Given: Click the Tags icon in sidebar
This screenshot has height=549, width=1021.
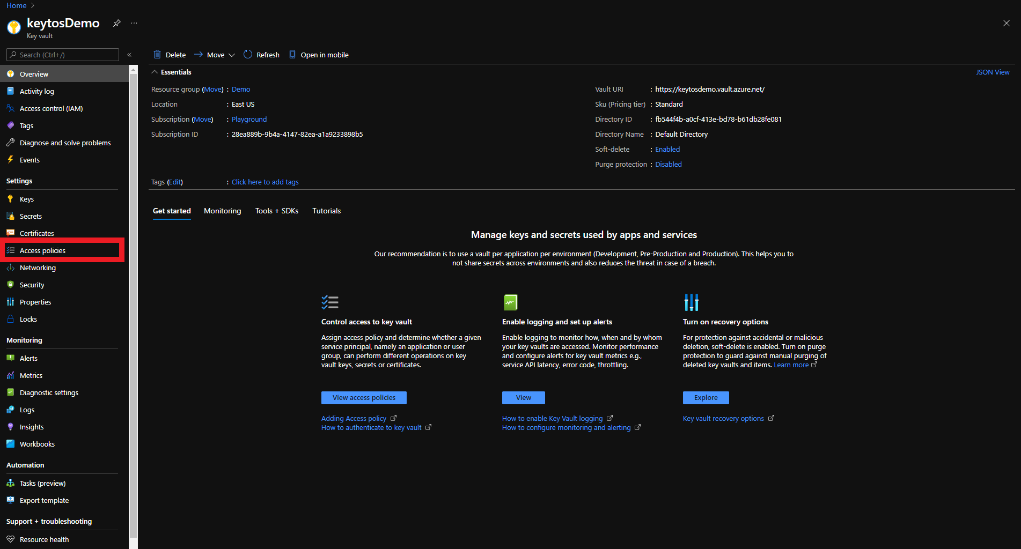Looking at the screenshot, I should coord(10,125).
